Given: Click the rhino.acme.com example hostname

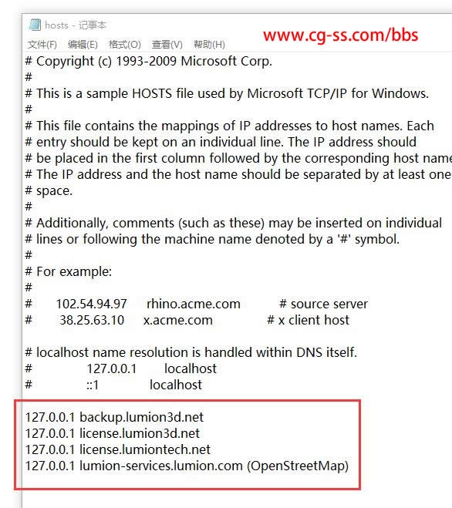Looking at the screenshot, I should tap(194, 304).
